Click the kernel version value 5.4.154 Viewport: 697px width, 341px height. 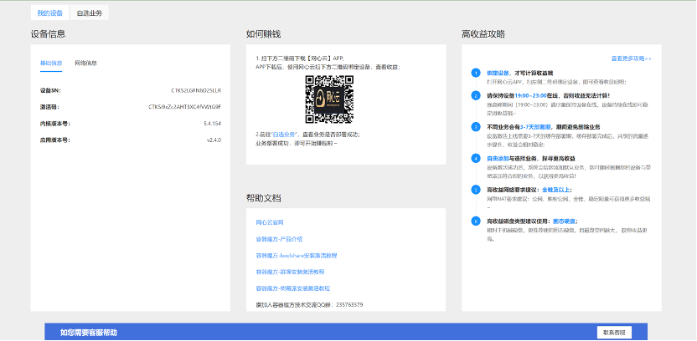[x=213, y=124]
